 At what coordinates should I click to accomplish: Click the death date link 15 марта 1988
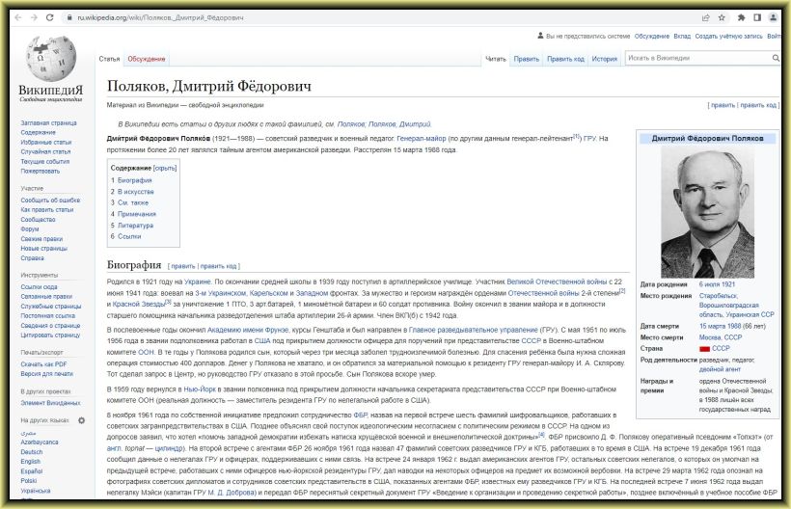[x=720, y=326]
